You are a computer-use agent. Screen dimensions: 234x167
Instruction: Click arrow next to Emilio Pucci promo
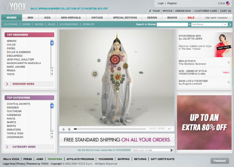coord(229,62)
